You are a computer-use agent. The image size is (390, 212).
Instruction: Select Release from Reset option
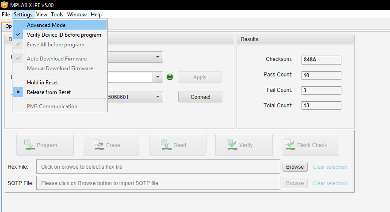click(60, 92)
